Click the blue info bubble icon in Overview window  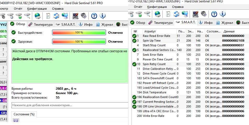click(103, 16)
